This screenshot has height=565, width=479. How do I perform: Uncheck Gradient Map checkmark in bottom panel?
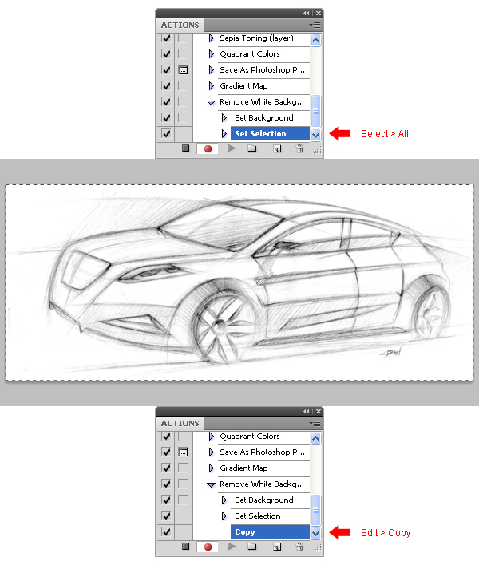[x=166, y=468]
